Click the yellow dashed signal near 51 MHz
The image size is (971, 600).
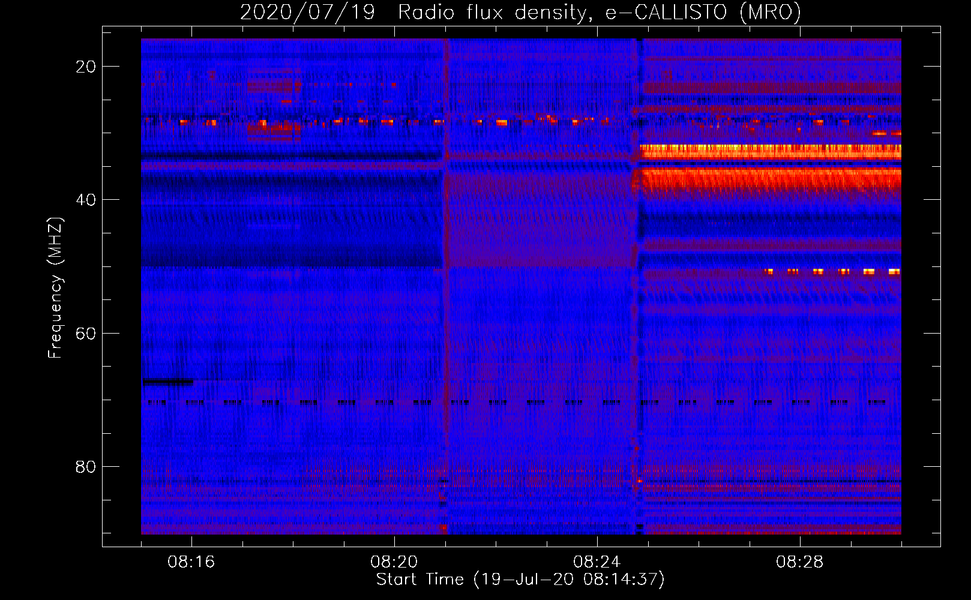(x=832, y=272)
